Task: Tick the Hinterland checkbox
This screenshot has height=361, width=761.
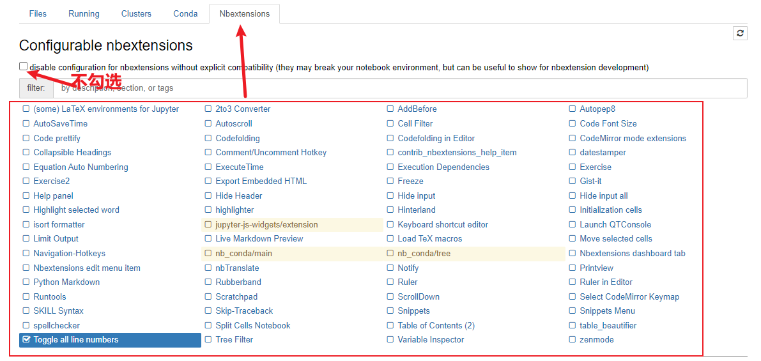Action: [390, 210]
